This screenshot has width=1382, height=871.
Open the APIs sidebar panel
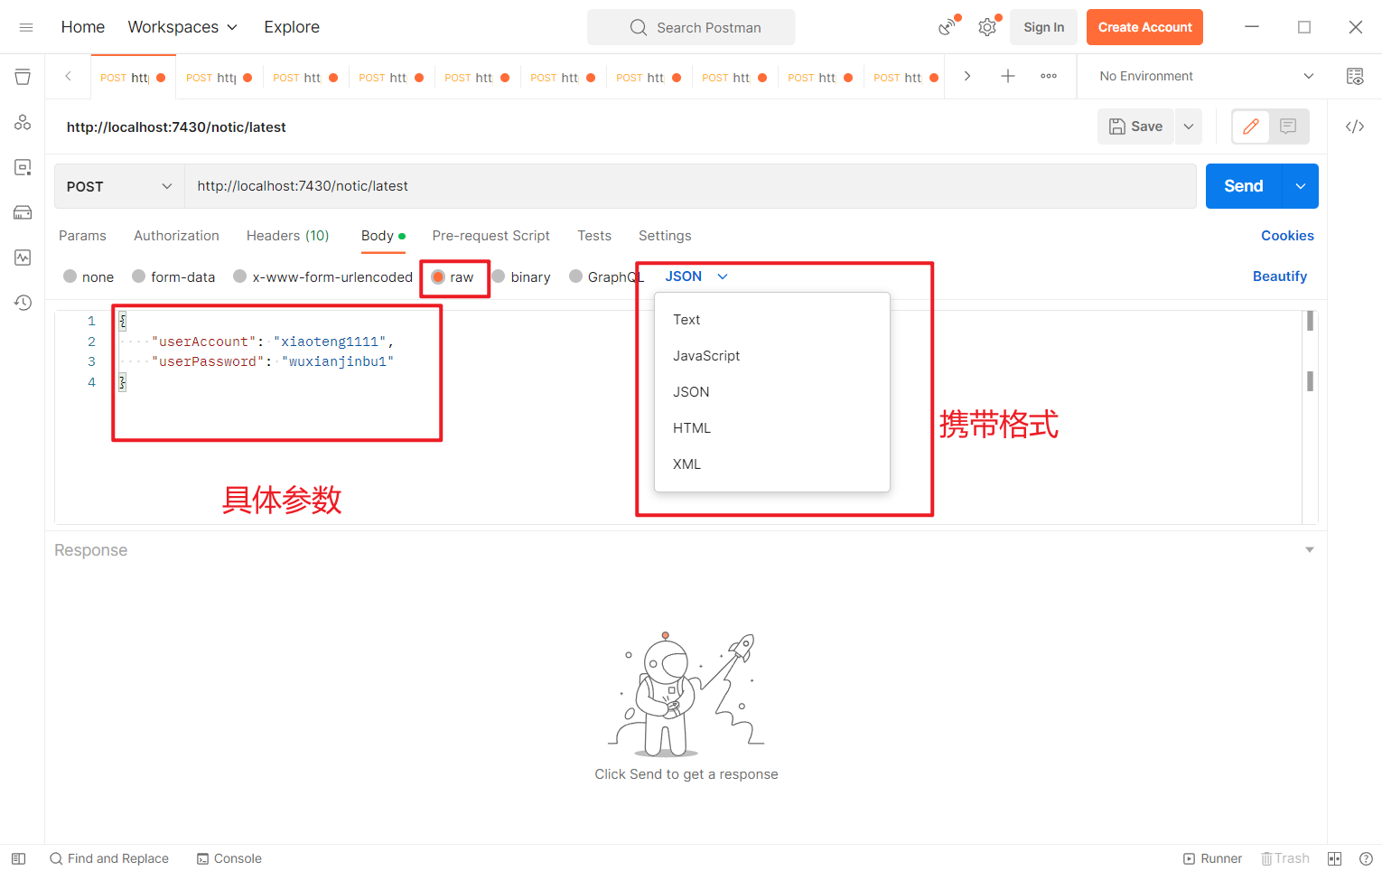click(x=23, y=121)
